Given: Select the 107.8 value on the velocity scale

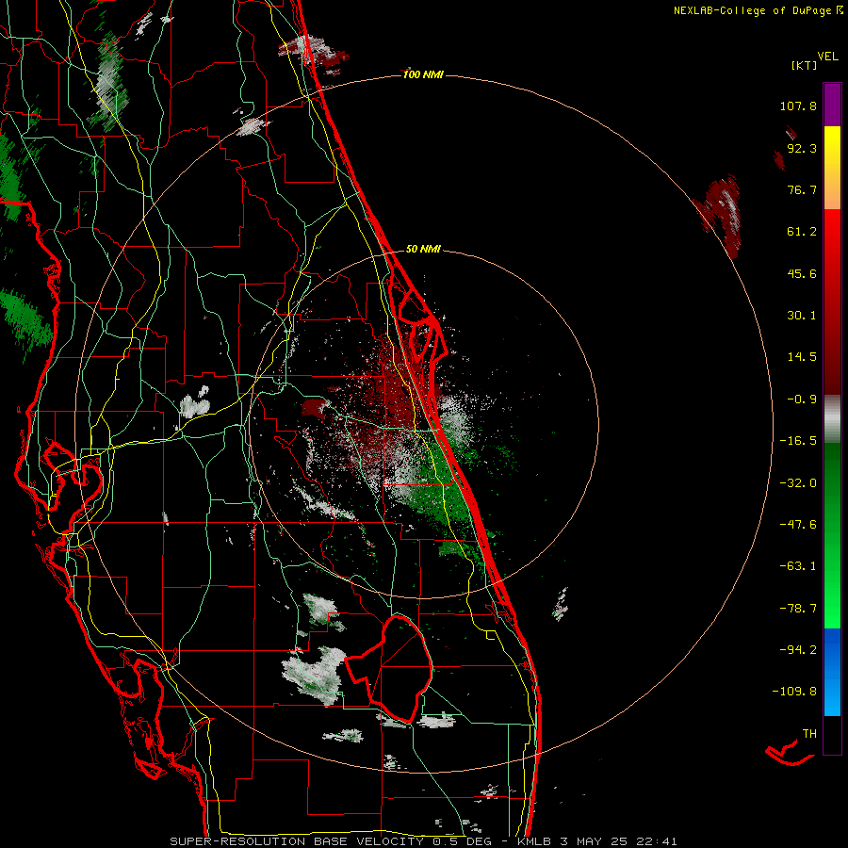Looking at the screenshot, I should coord(798,106).
